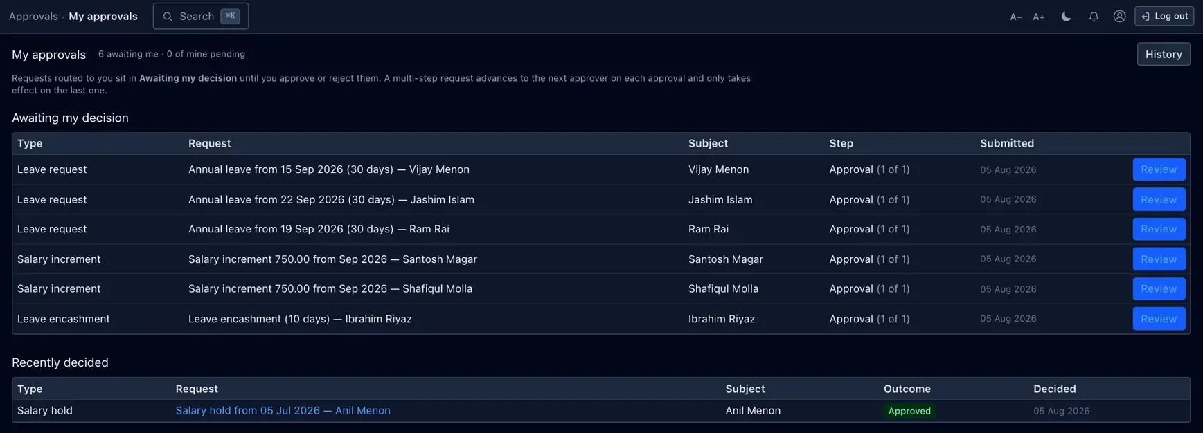Open user profile account icon

1119,17
